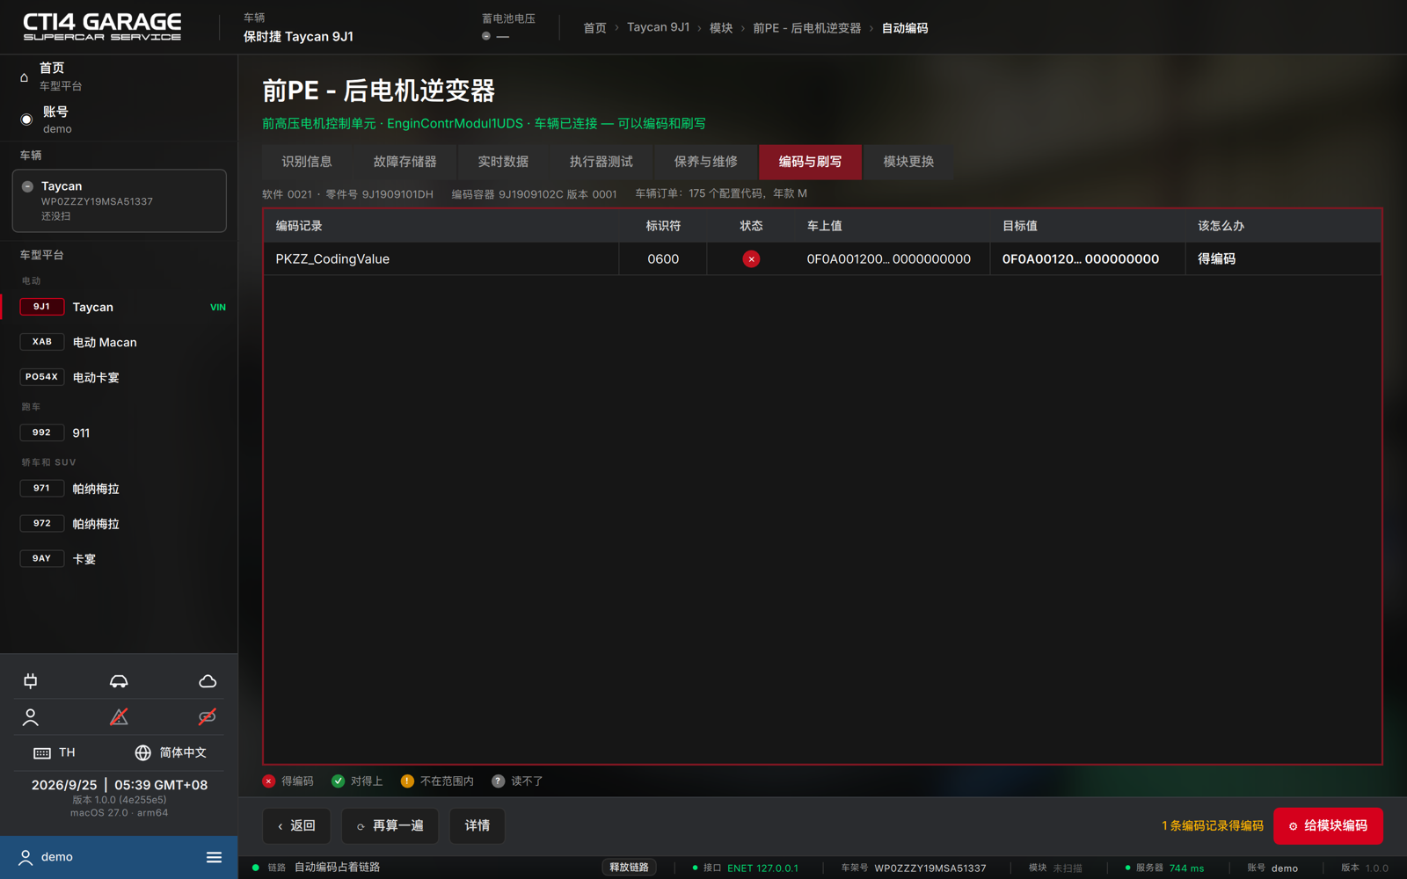The image size is (1407, 879).
Task: Go to Taycan 9J1 breadcrumb
Action: (658, 27)
